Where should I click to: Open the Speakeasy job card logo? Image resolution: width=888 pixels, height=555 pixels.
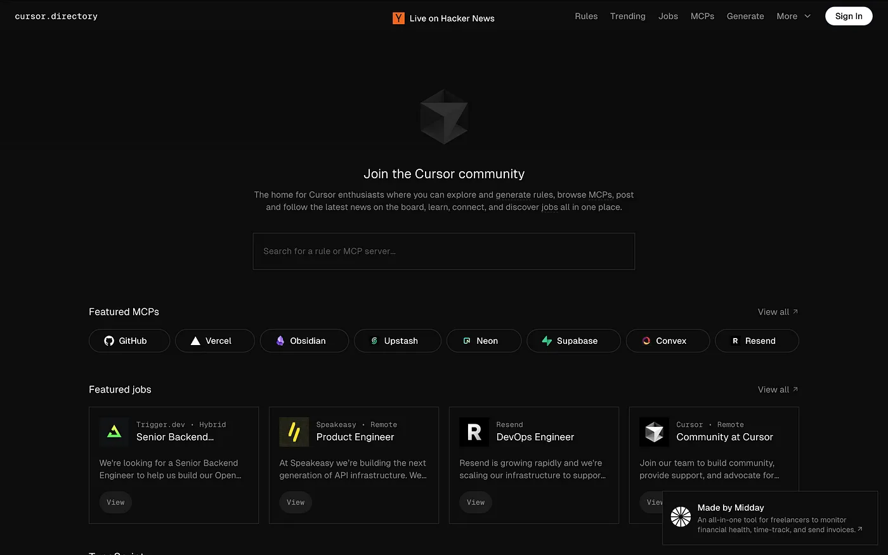point(294,431)
